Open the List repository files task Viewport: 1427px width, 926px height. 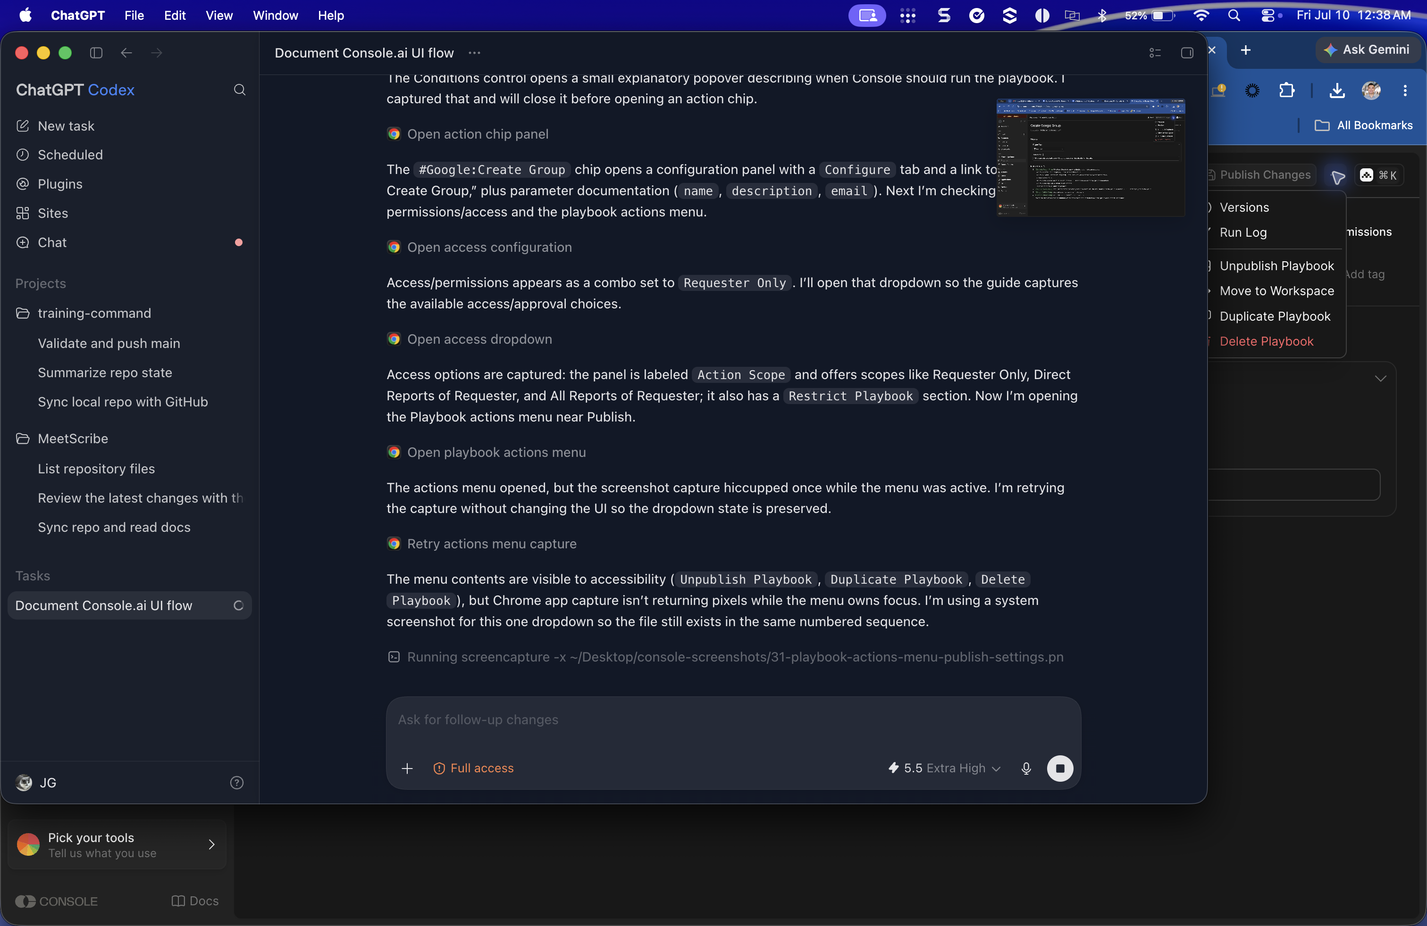97,468
